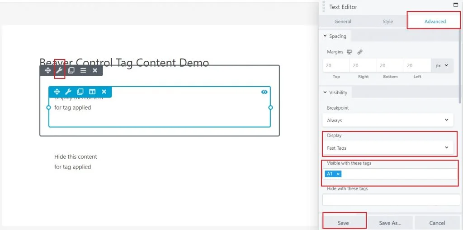Click the Cancel button

click(x=437, y=223)
